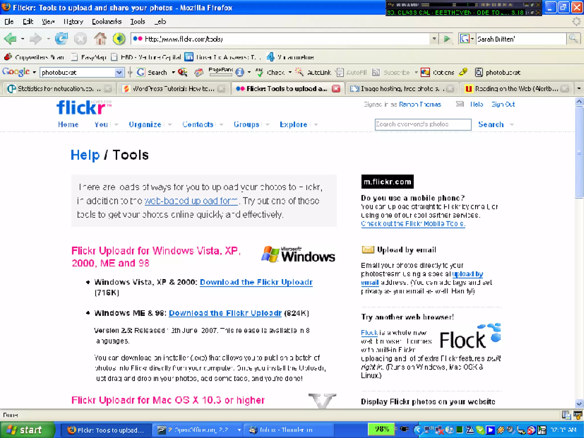This screenshot has width=584, height=438.
Task: Expand the Google toolbar search box dropdown
Action: coord(119,72)
